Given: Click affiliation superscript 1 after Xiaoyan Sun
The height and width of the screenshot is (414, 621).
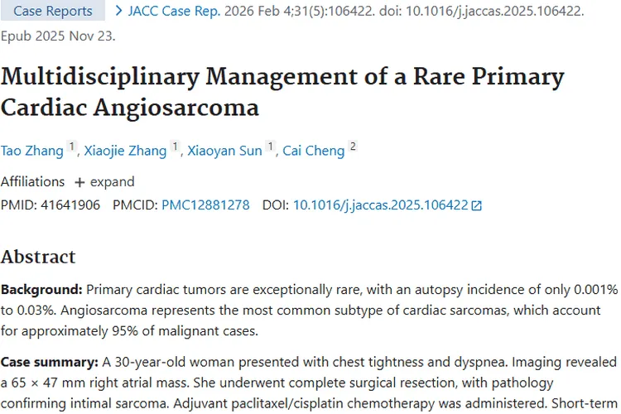Looking at the screenshot, I should click(x=270, y=147).
